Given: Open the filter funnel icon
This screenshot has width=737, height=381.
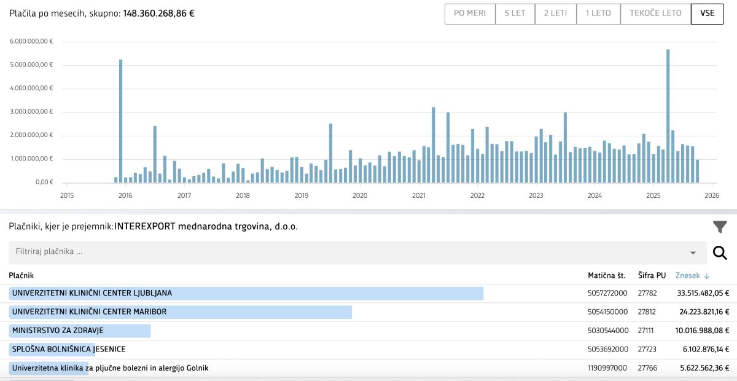Looking at the screenshot, I should click(720, 227).
